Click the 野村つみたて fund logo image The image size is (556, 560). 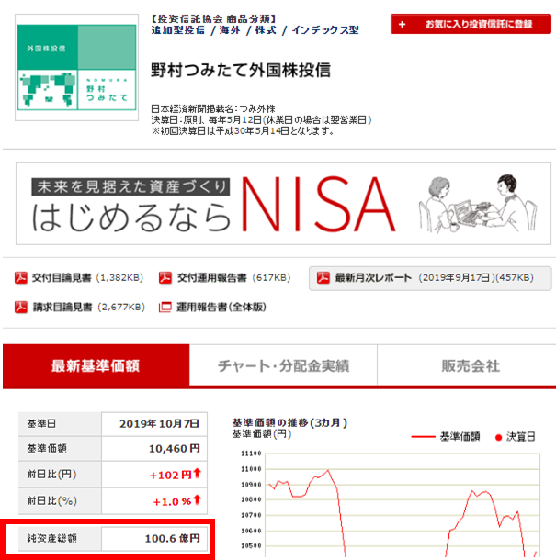point(76,67)
